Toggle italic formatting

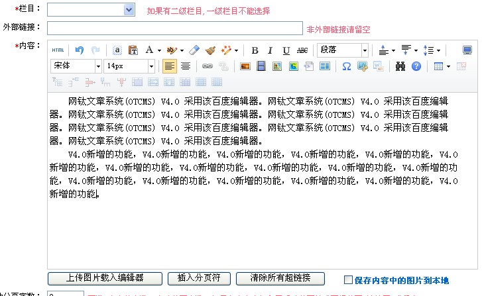(271, 50)
